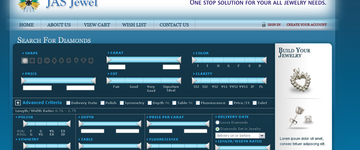The width and height of the screenshot is (360, 150).
Task: Toggle the Culet checkbox
Action: pos(255,103)
